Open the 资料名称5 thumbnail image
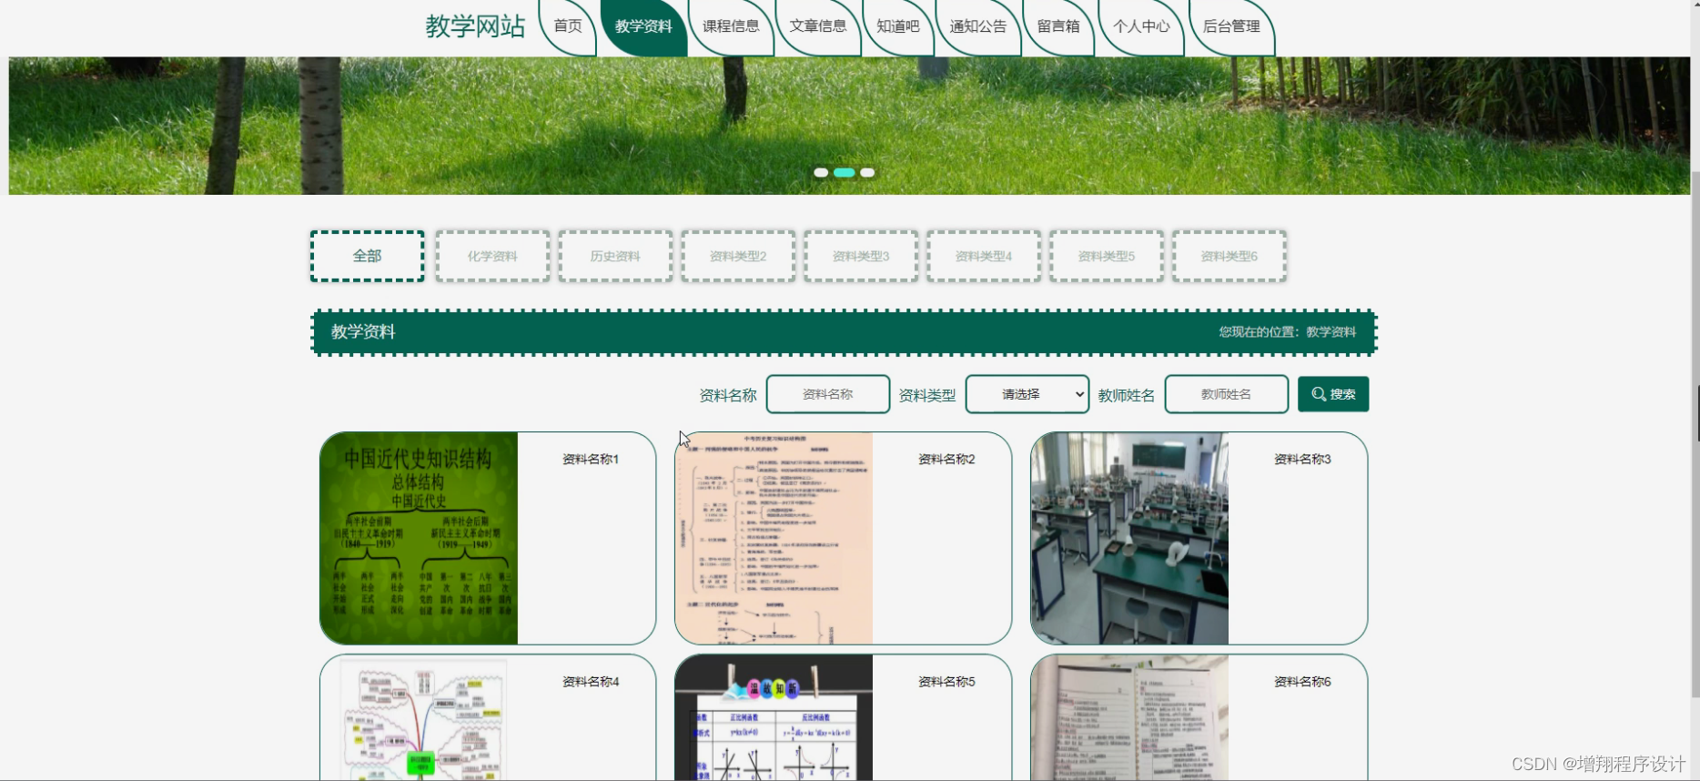This screenshot has width=1700, height=781. (774, 718)
